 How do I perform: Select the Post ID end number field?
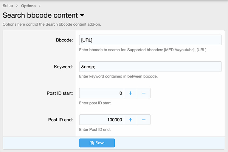pos(101,120)
